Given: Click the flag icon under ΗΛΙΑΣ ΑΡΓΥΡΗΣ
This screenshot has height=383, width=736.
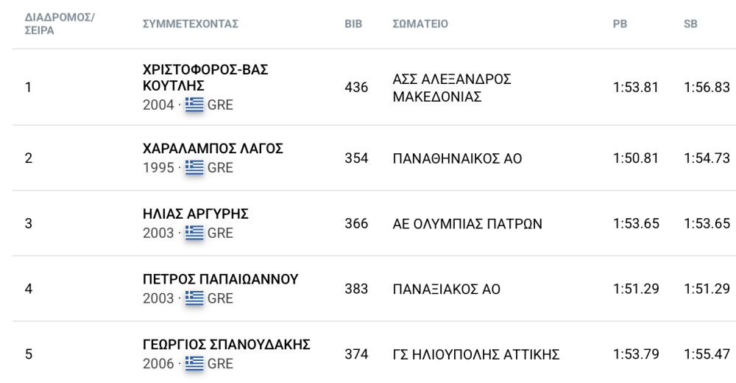Looking at the screenshot, I should [194, 233].
